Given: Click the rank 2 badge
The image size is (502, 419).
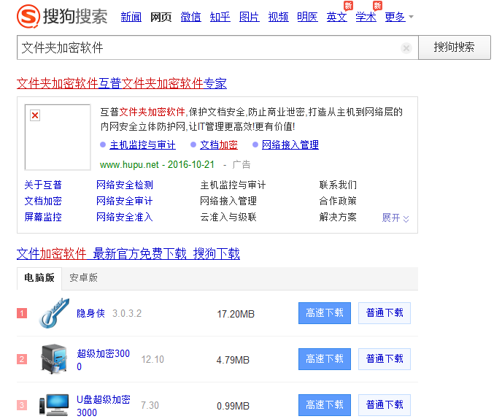Looking at the screenshot, I should tap(22, 359).
